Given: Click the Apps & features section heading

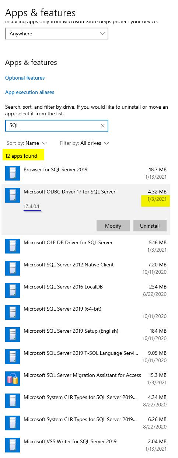Looking at the screenshot, I should pos(31,63).
